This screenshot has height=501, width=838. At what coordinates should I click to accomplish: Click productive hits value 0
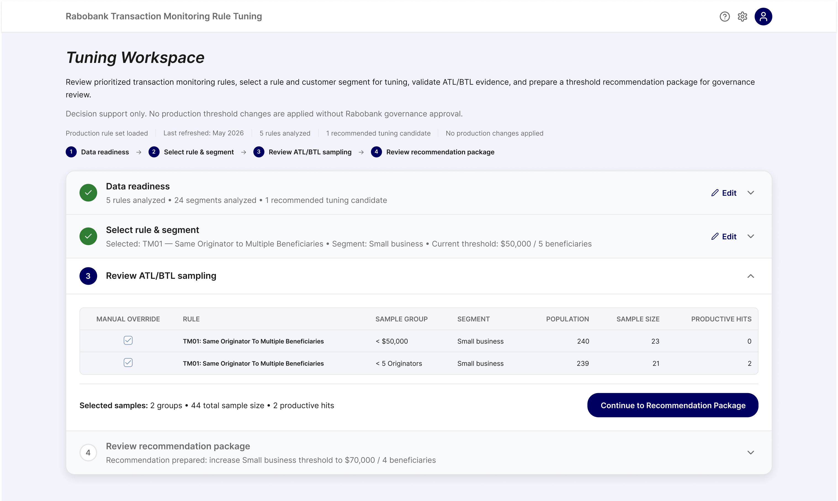(x=749, y=341)
